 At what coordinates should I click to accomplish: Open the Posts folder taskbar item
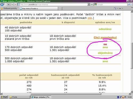click(x=19, y=97)
